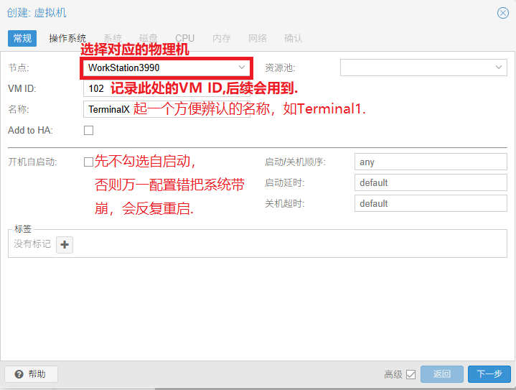Close the Create VM dialog
Viewport: 516px width, 390px height.
coord(503,13)
